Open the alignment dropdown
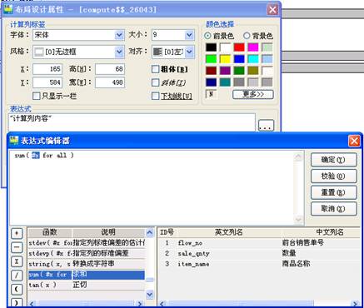The image size is (364, 308). (189, 52)
